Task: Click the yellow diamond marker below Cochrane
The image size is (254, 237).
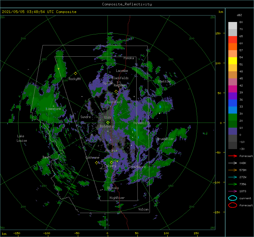Action: [x=97, y=163]
